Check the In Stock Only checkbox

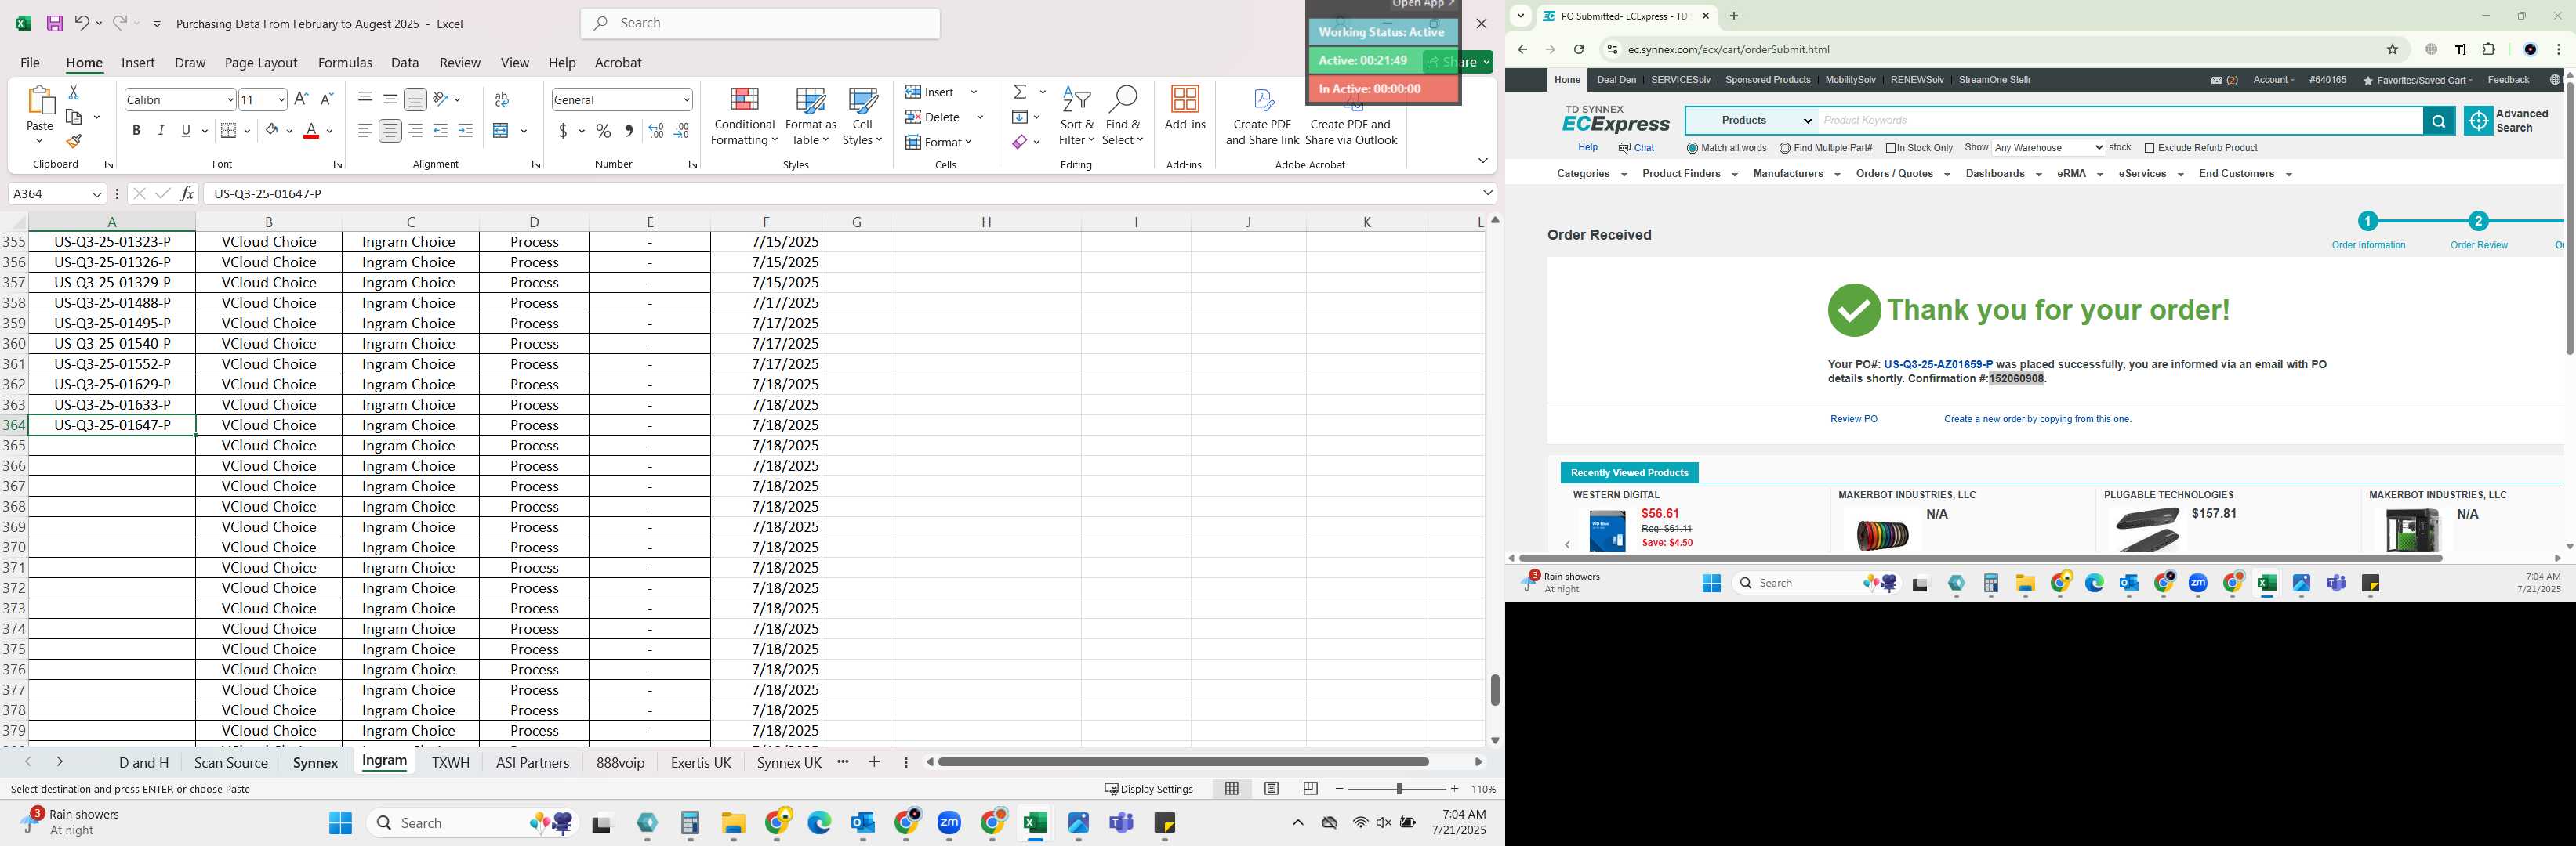point(1891,148)
